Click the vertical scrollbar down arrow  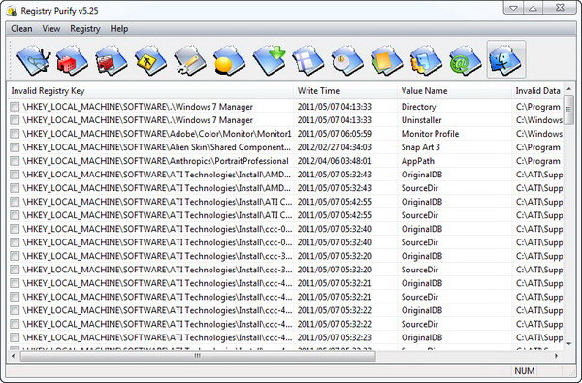click(568, 344)
